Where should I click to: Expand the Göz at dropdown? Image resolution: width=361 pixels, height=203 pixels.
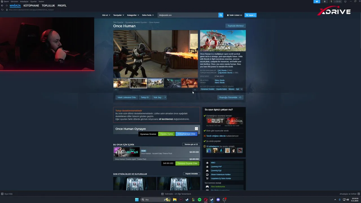coord(106,15)
